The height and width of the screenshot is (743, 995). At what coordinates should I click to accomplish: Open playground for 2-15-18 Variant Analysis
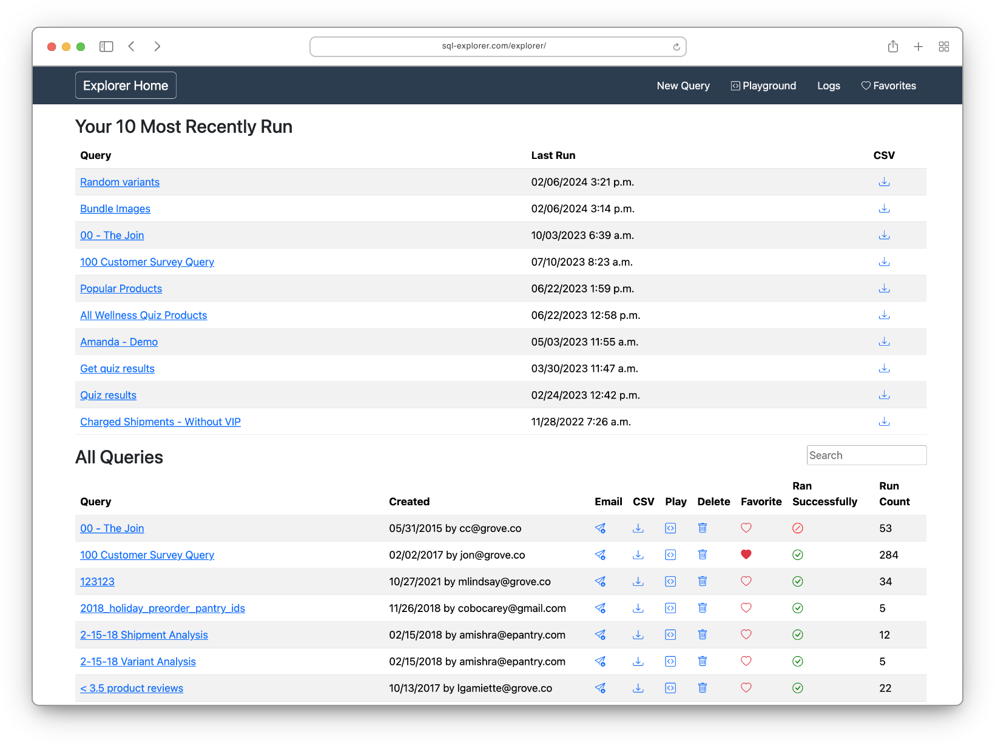(670, 661)
